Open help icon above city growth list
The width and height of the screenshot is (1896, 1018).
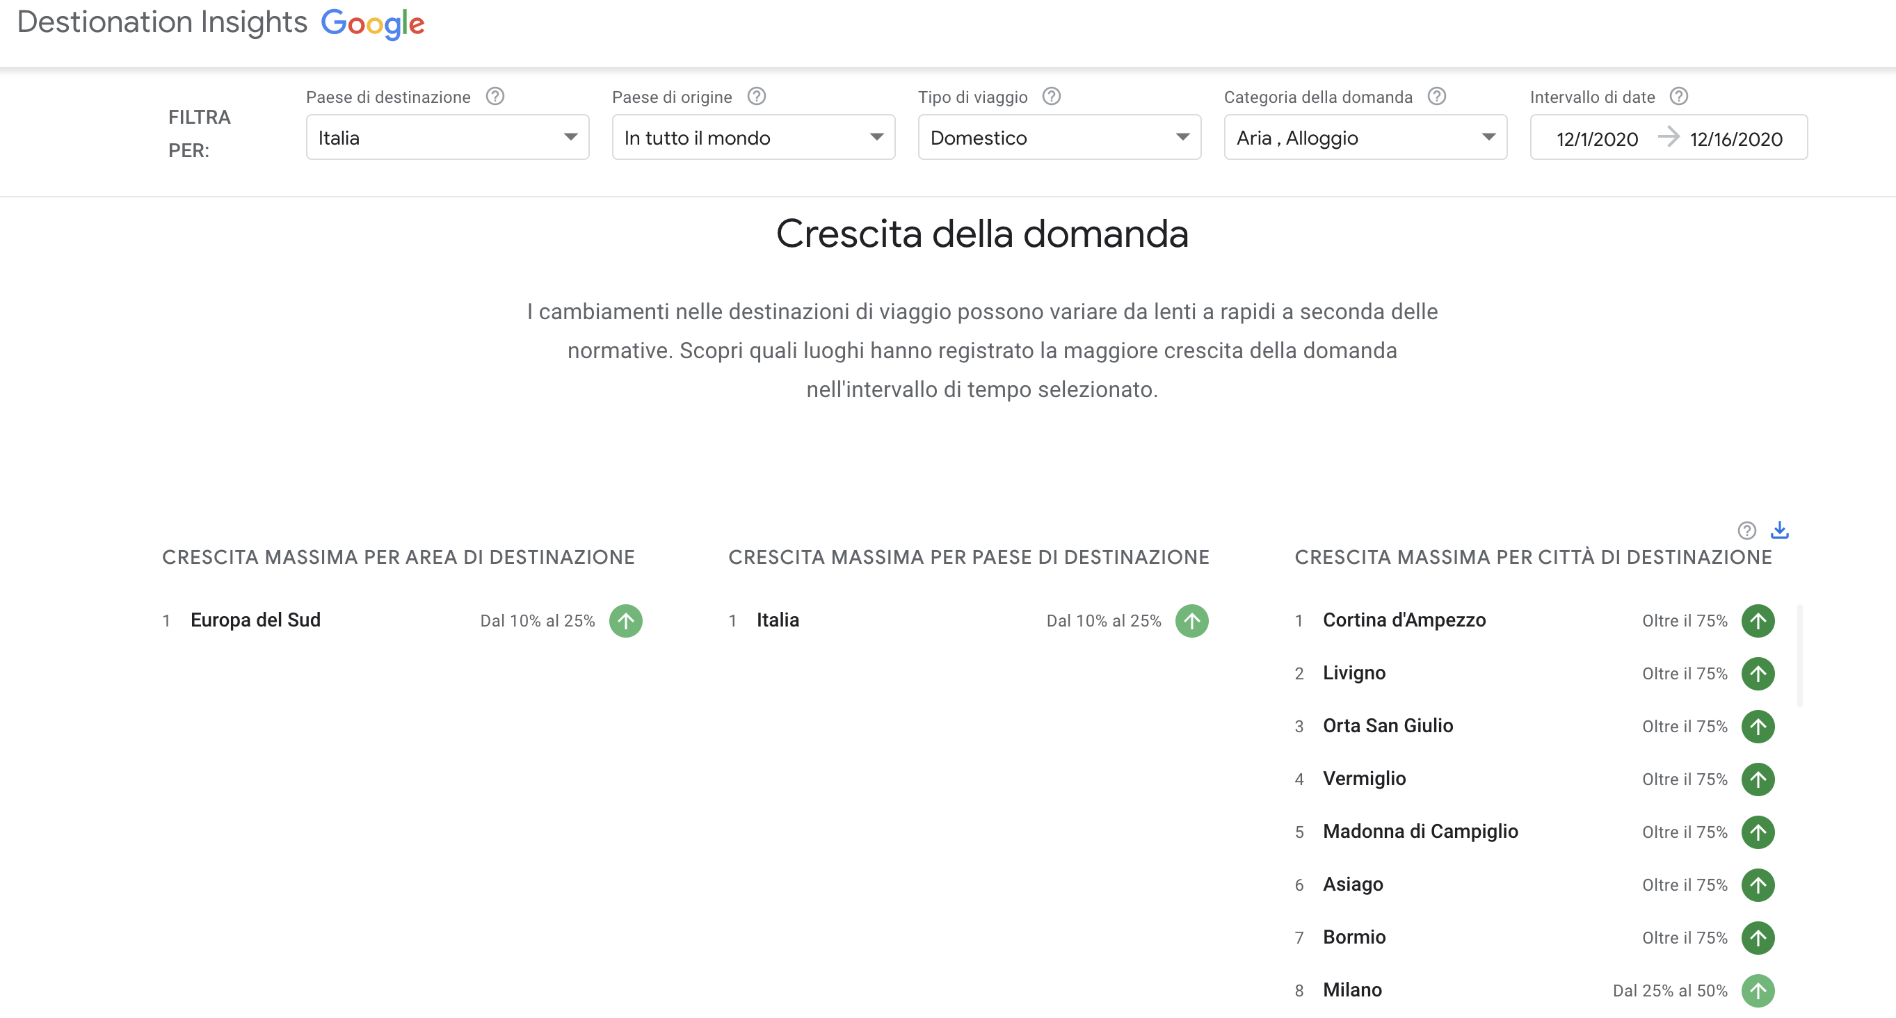point(1746,531)
